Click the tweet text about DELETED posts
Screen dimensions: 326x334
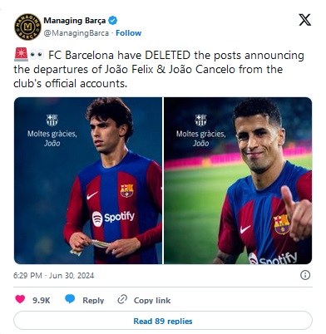pyautogui.click(x=159, y=69)
